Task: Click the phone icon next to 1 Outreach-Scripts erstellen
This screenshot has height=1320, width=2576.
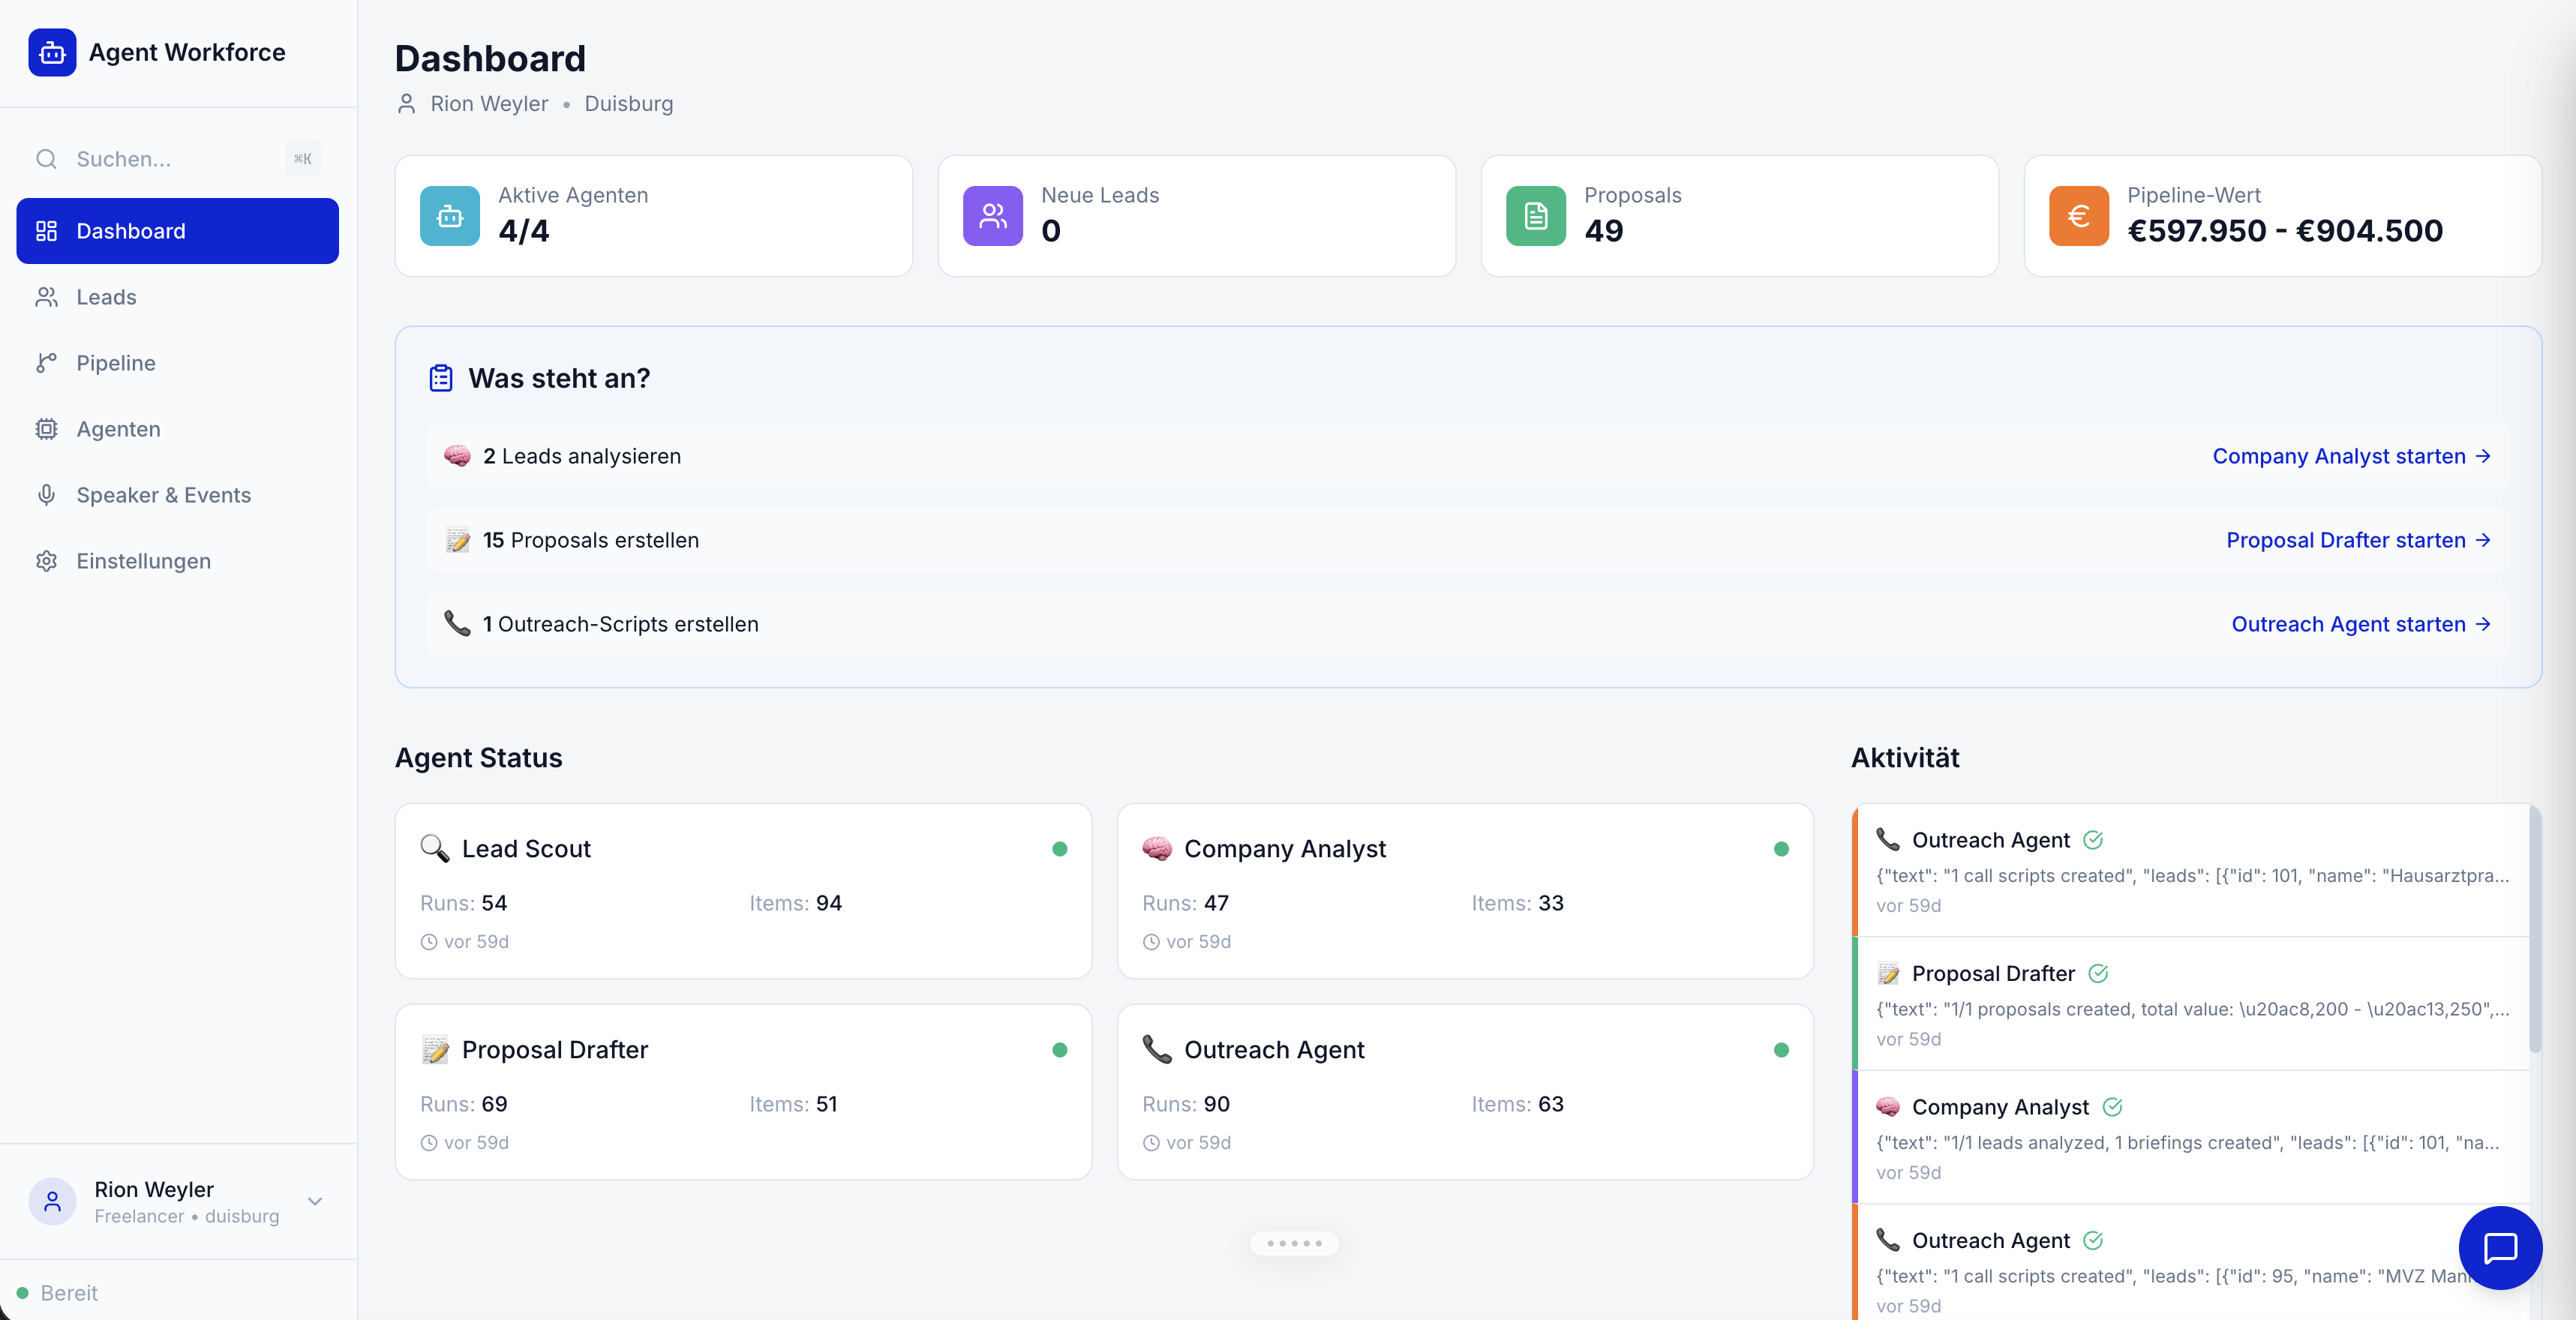Action: click(457, 624)
